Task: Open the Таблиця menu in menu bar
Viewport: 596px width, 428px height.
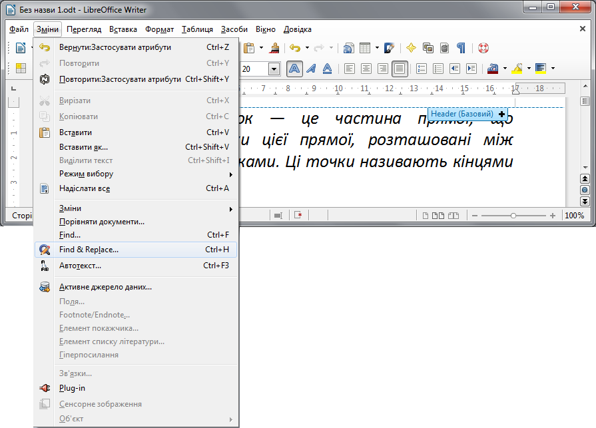Action: point(197,29)
